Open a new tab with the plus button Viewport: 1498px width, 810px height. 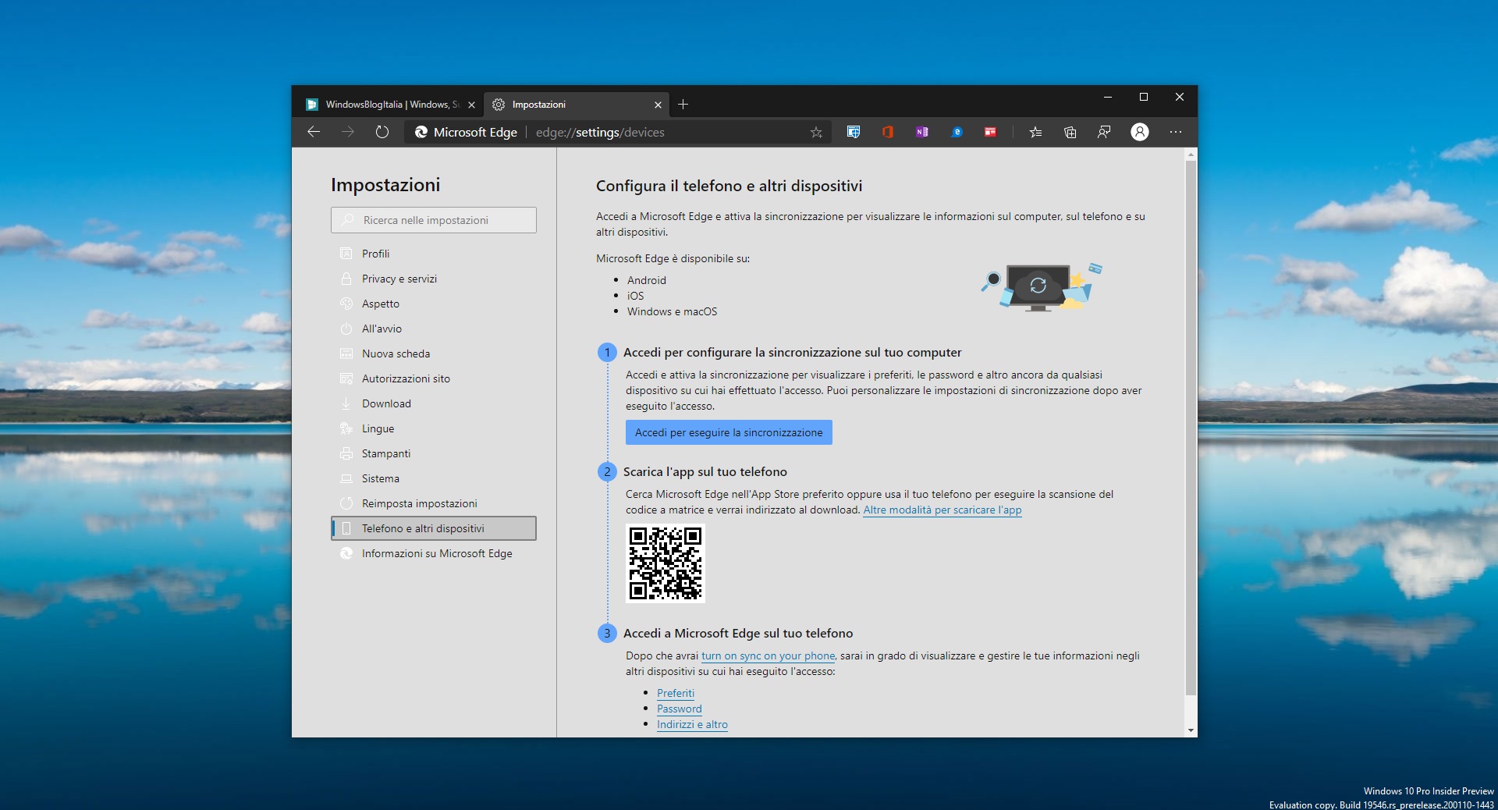pos(683,105)
